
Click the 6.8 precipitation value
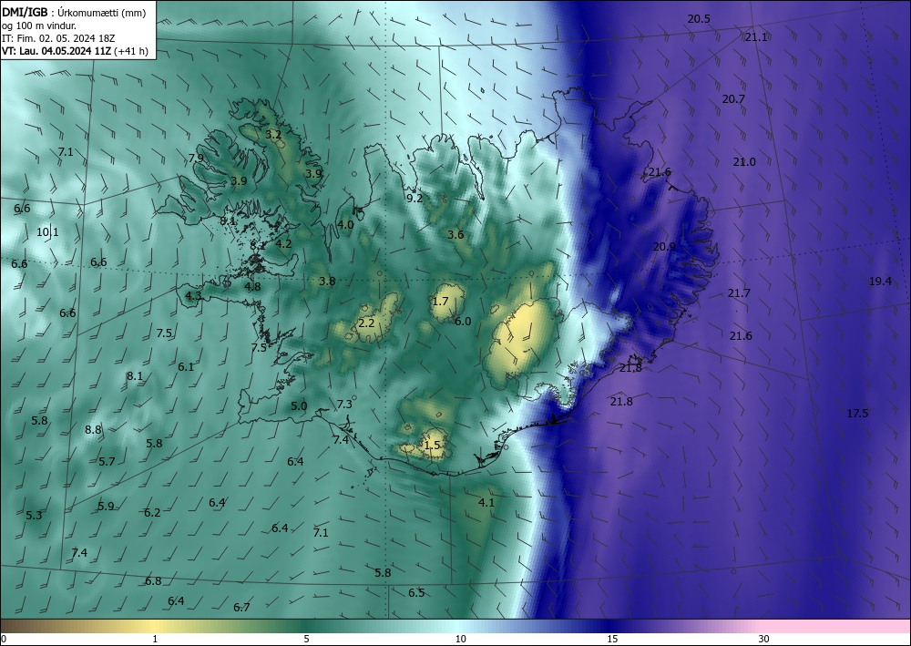tap(153, 581)
